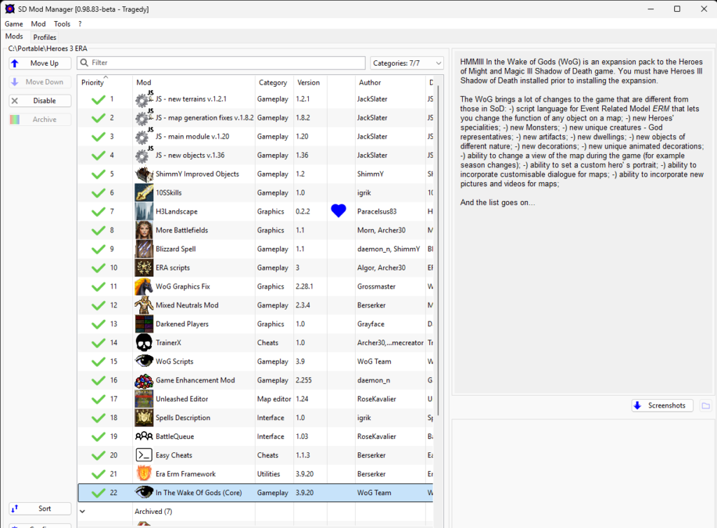Open the Mod menu
This screenshot has height=528, width=717.
point(39,24)
